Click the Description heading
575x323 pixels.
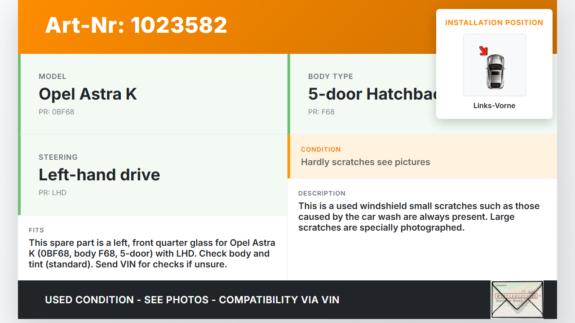click(322, 193)
